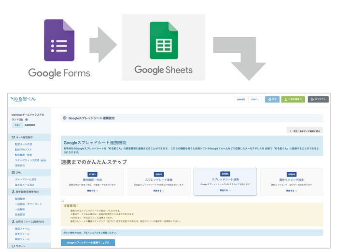Open ステップメール設定 in the sidebar
The image size is (338, 252).
click(x=26, y=179)
